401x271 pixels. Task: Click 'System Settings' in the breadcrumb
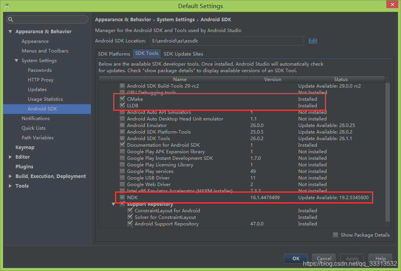coord(176,19)
